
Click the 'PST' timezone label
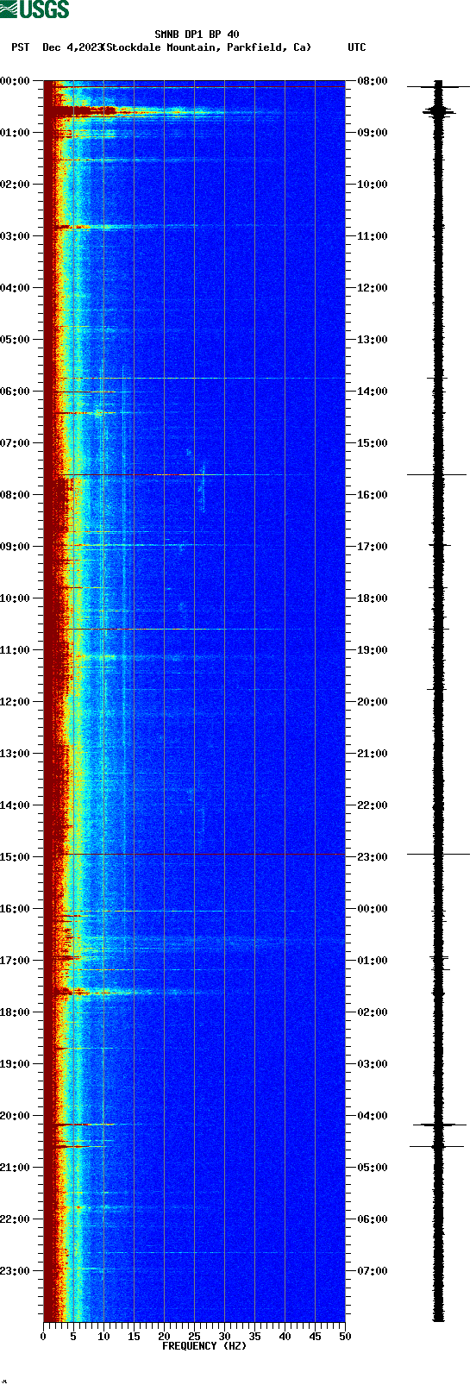[21, 47]
